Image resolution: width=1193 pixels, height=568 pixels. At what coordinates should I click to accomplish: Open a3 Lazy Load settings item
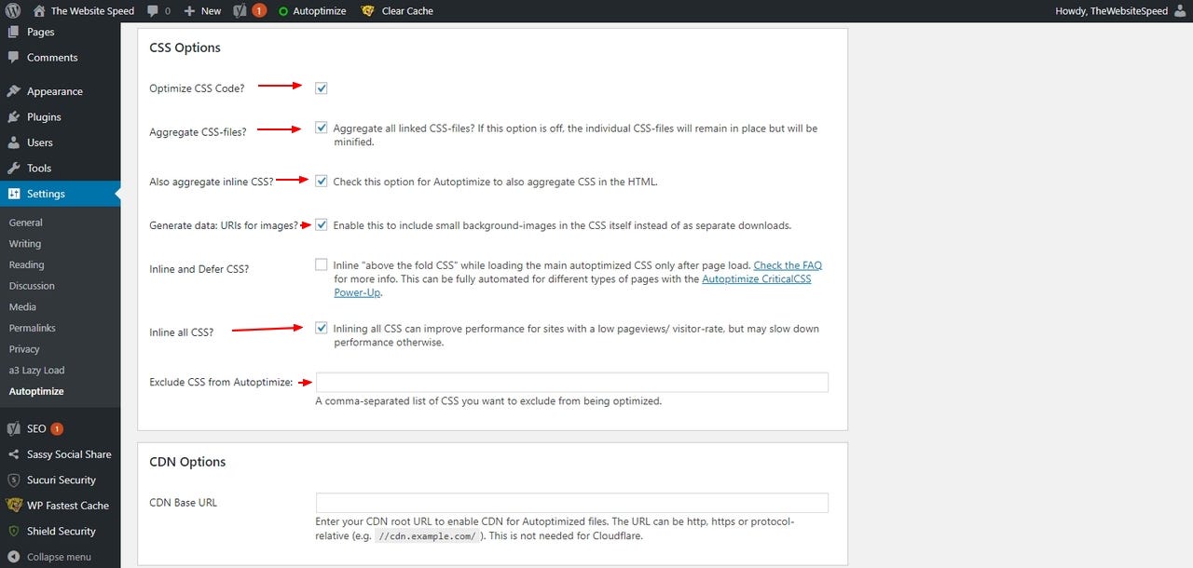pos(37,371)
